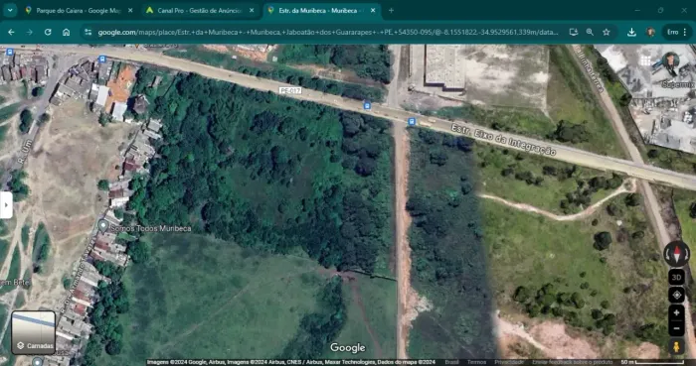Image resolution: width=696 pixels, height=366 pixels.
Task: Click the bus stop above orange-roofed building
Action: point(102,59)
